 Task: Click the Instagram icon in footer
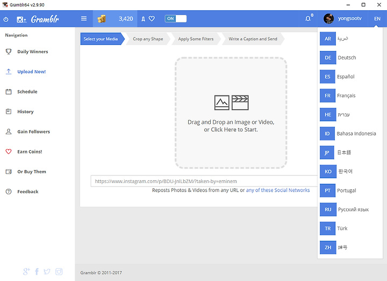[x=59, y=271]
